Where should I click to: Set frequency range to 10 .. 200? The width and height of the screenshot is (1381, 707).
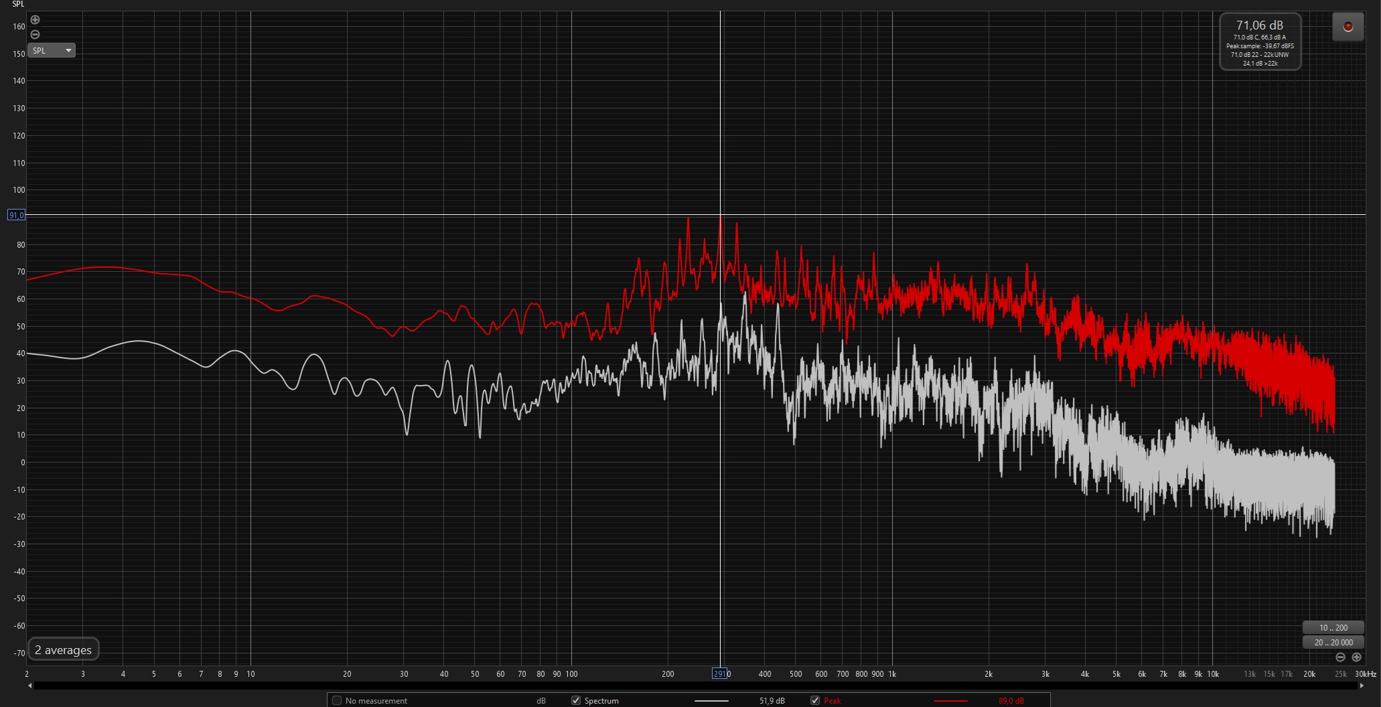pyautogui.click(x=1333, y=628)
